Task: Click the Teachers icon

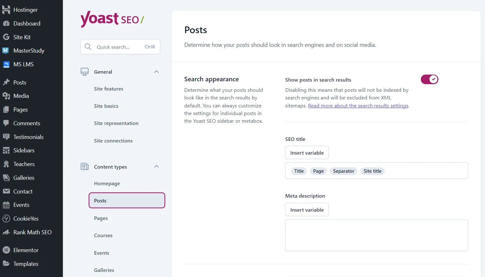Action: point(6,164)
